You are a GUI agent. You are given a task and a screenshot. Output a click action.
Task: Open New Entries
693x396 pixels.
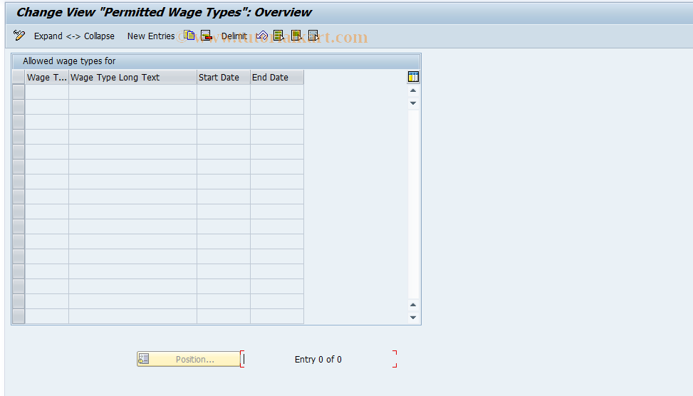(151, 36)
